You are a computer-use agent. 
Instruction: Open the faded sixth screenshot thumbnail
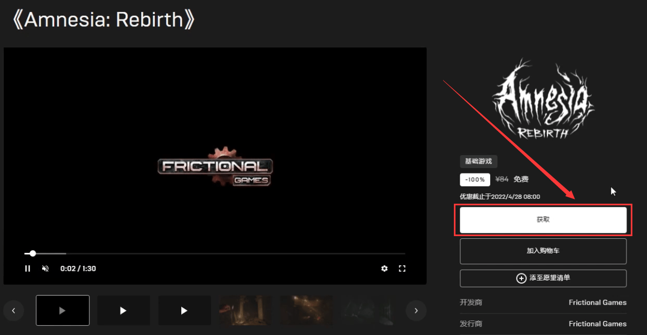point(367,310)
